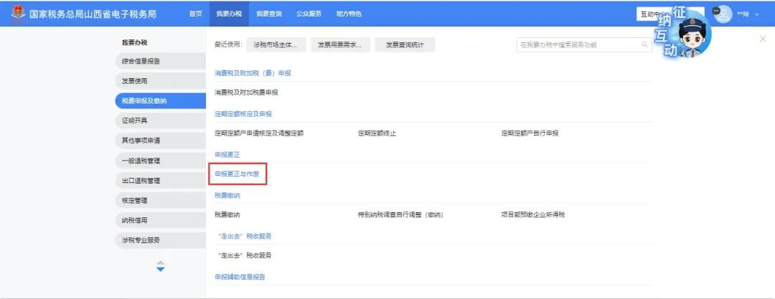Open 消费税及附加税费申报 link
The image size is (775, 299).
246,92
